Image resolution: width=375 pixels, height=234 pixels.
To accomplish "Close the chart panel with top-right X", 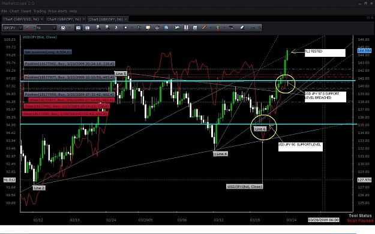I will coord(372,18).
